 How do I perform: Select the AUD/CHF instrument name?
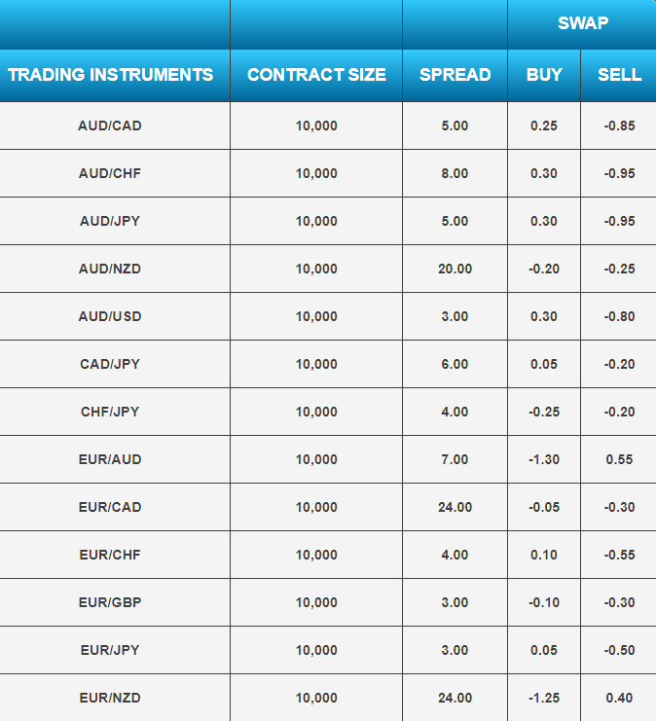110,173
